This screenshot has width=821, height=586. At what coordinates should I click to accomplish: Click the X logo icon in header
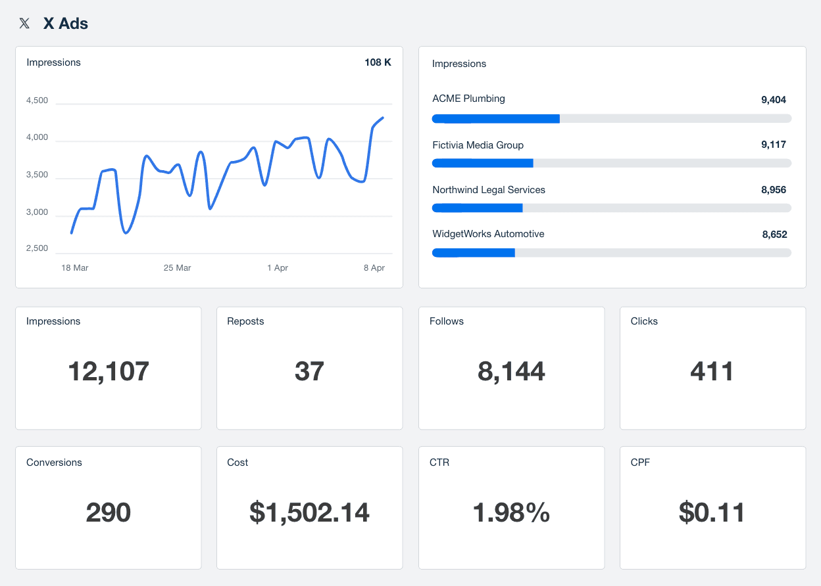pos(24,24)
